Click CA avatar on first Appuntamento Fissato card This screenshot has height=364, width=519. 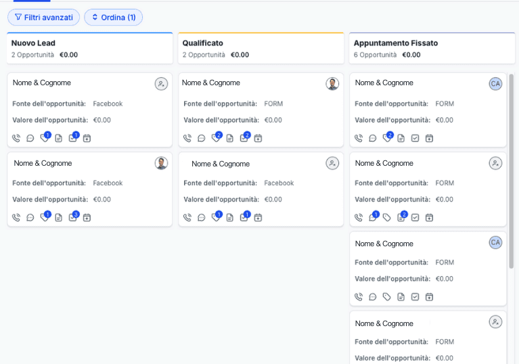pyautogui.click(x=495, y=84)
